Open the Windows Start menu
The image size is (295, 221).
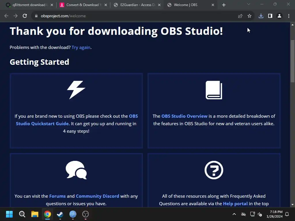[x=9, y=214]
